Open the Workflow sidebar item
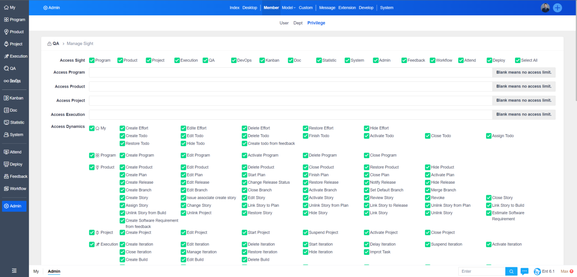The width and height of the screenshot is (577, 277). coord(14,189)
